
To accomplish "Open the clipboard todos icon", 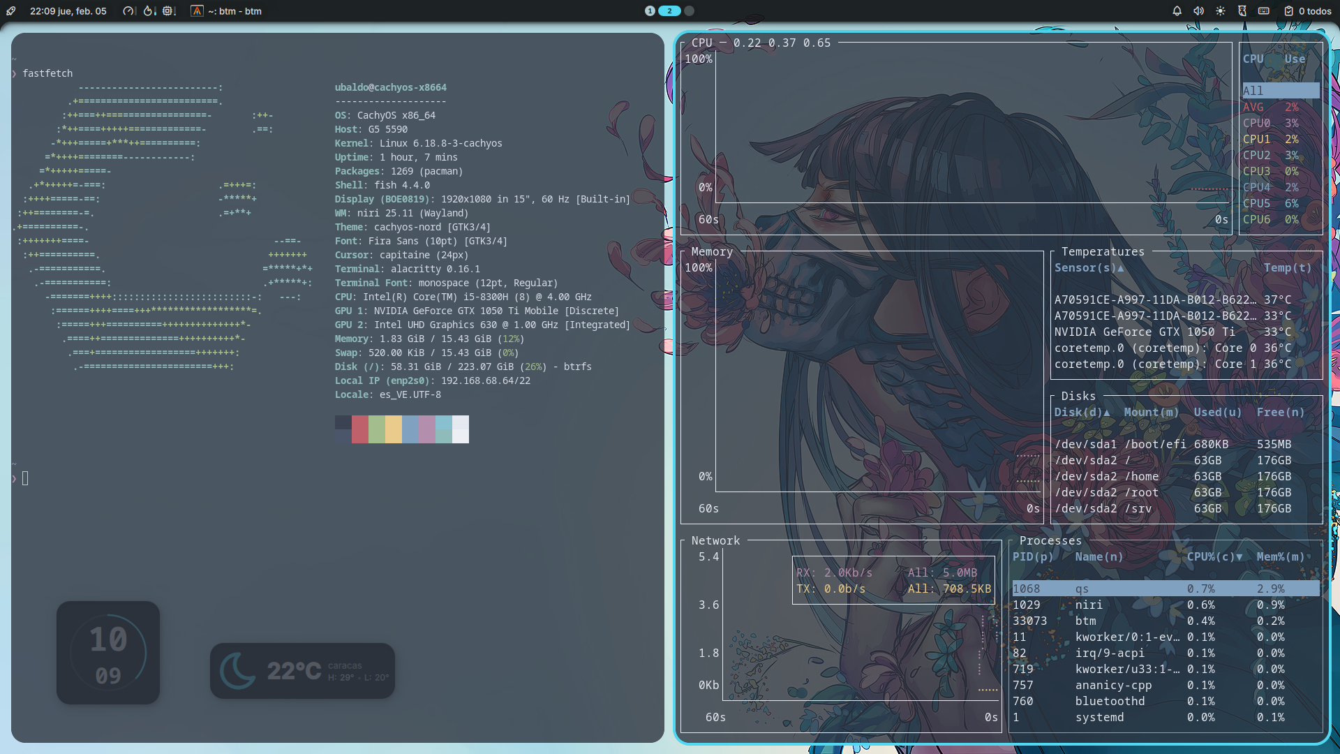I will click(x=1289, y=11).
